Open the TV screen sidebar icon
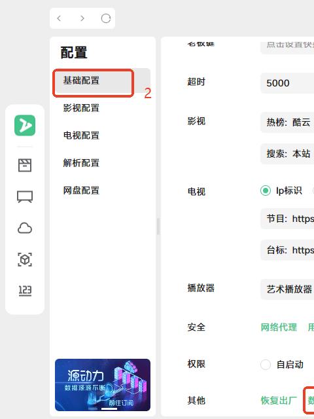The image size is (314, 419). pos(25,196)
